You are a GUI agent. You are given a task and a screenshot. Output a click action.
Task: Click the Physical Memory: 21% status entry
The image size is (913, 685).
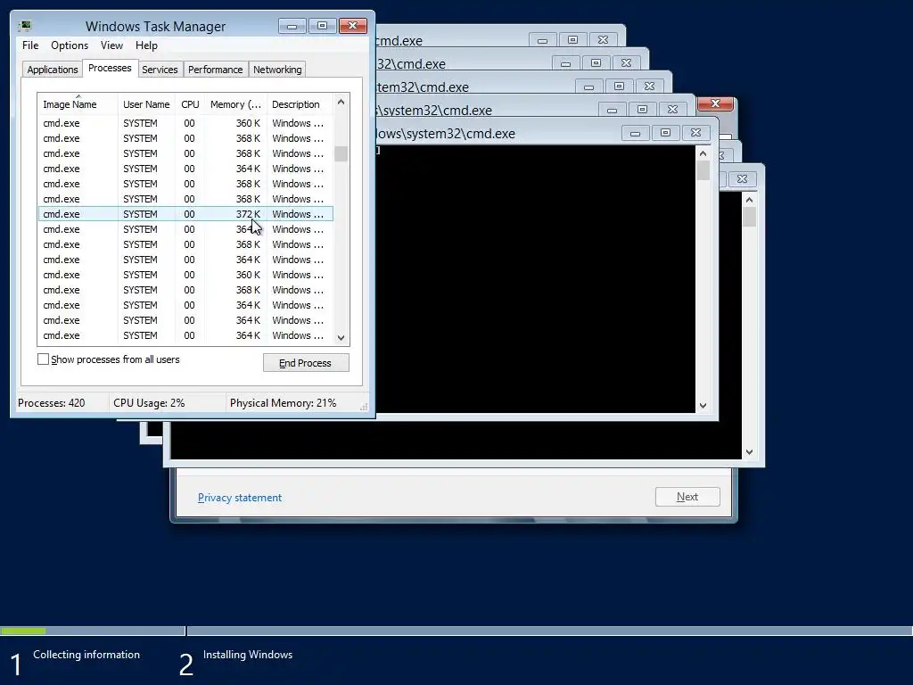283,403
